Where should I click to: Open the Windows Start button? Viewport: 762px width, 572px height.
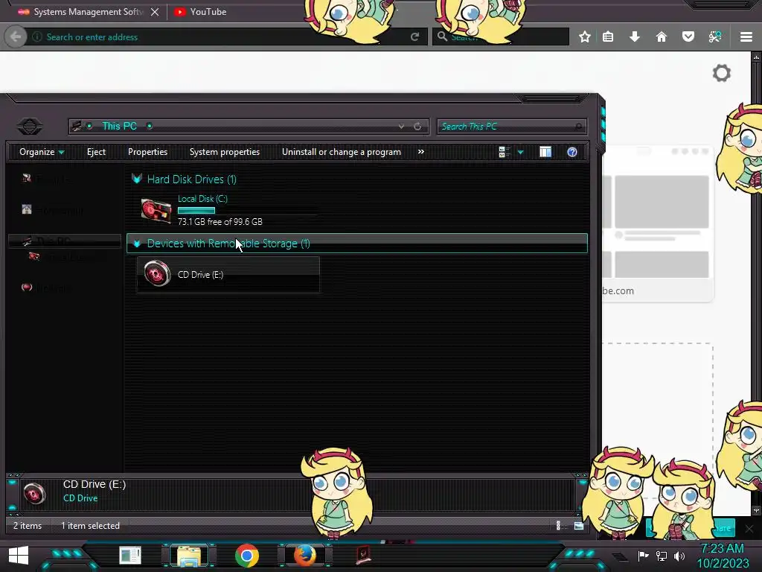[19, 556]
